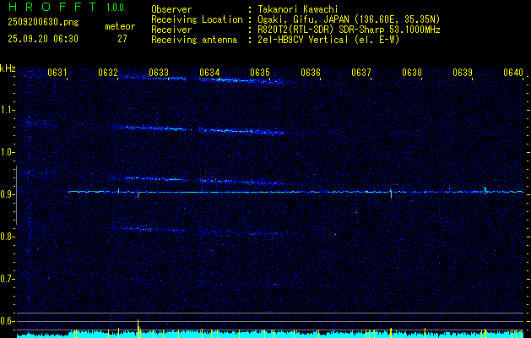Click the 0636 time marker
Image resolution: width=531 pixels, height=338 pixels.
coord(311,73)
